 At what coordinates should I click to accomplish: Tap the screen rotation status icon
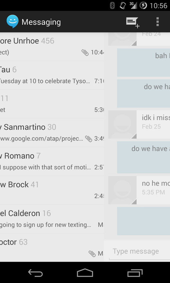coord(123,5)
